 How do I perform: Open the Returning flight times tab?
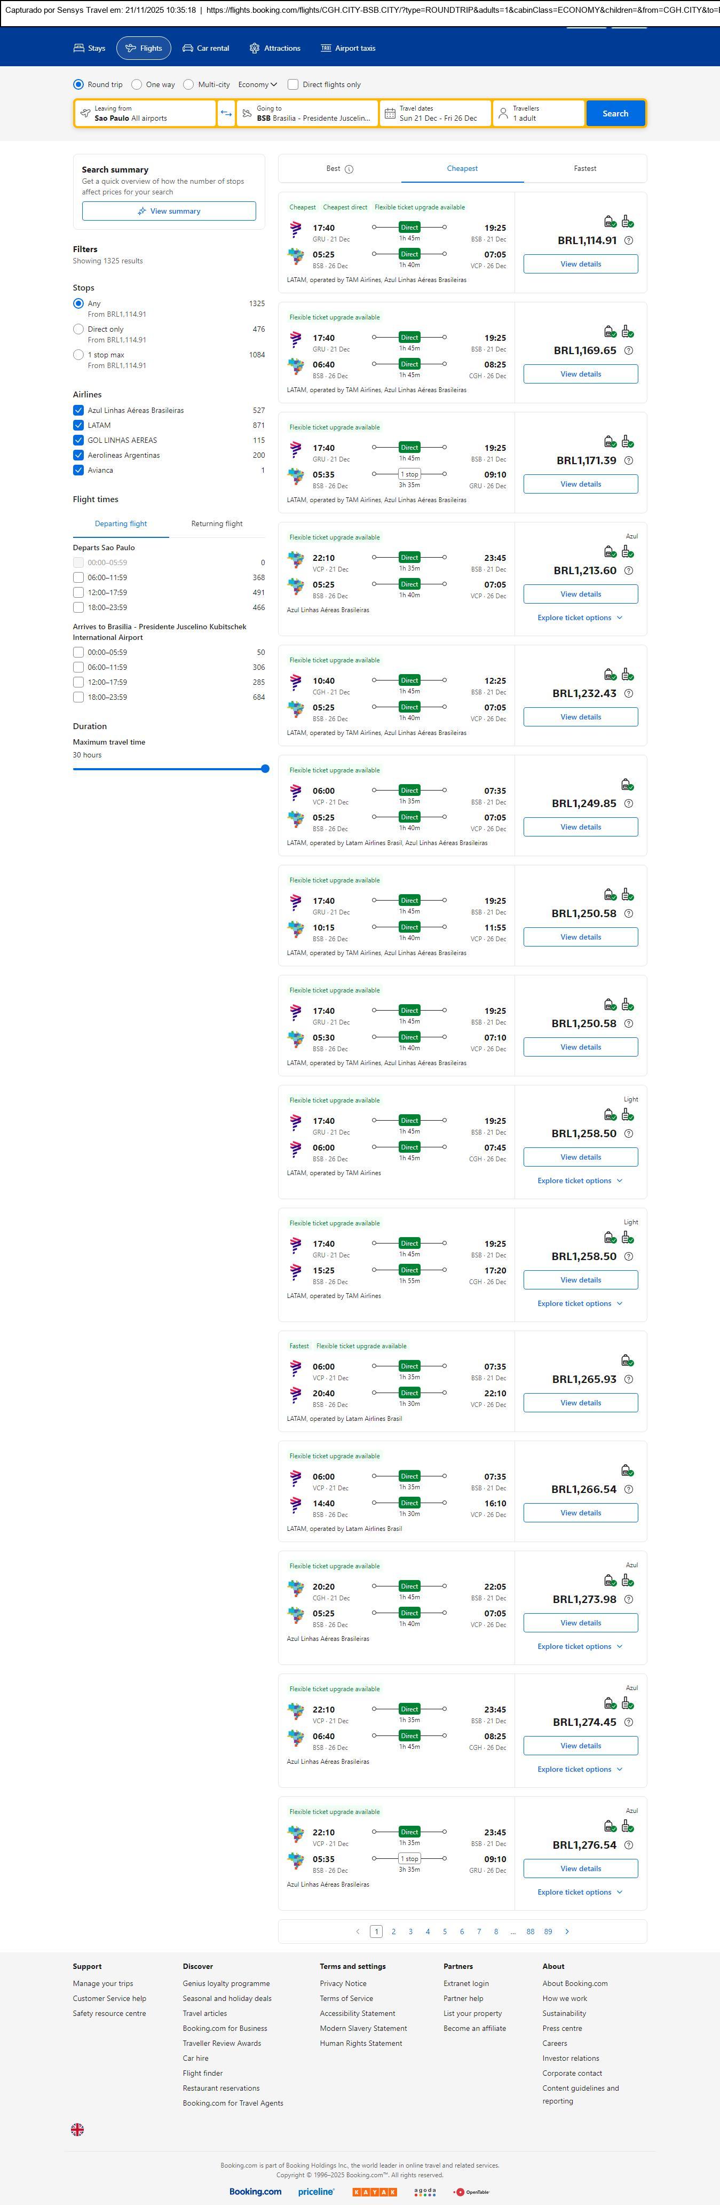[216, 524]
